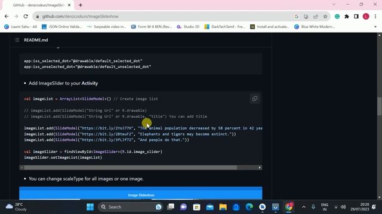The image size is (382, 214).
Task: Open Microsoft Store from taskbar
Action: (196, 207)
